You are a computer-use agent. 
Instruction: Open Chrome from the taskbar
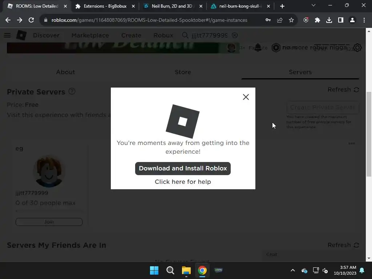click(x=202, y=270)
